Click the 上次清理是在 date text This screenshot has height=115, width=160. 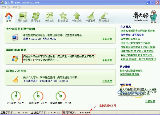click(x=46, y=81)
